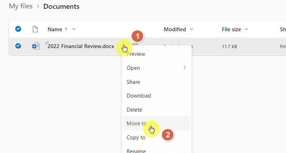286x153 pixels.
Task: Expand the Open submenu arrow
Action: point(185,68)
